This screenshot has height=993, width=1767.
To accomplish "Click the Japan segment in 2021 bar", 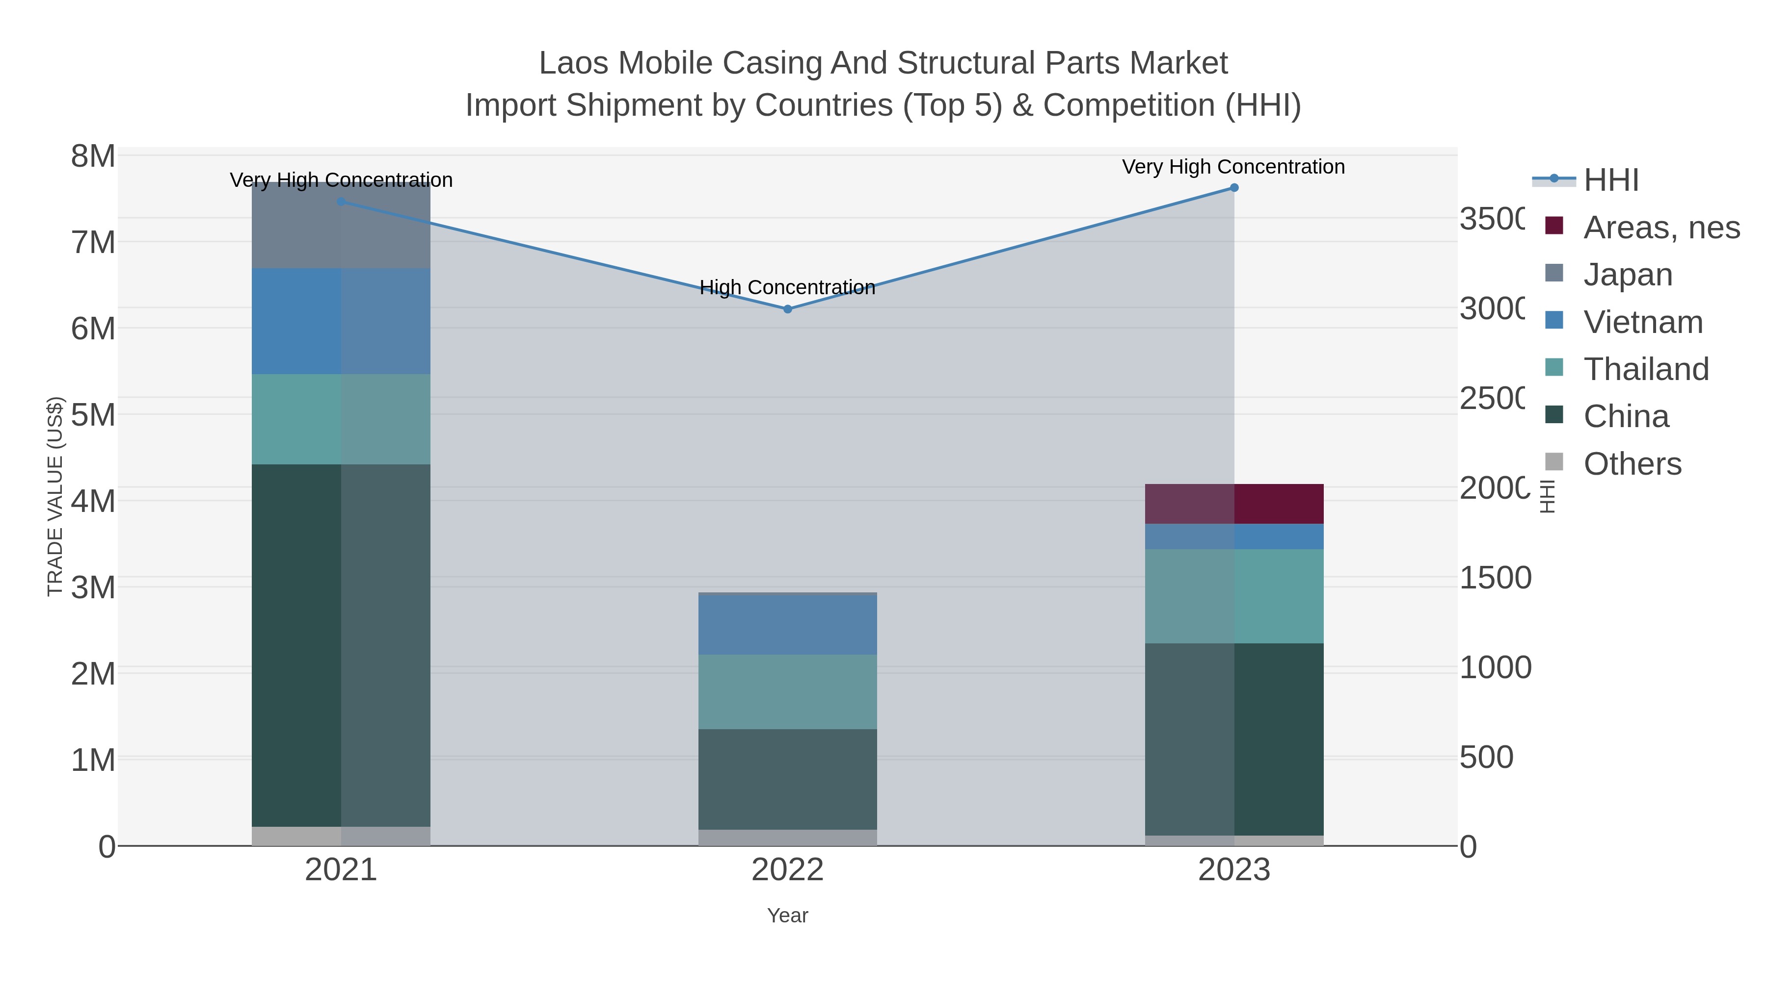I will click(341, 225).
